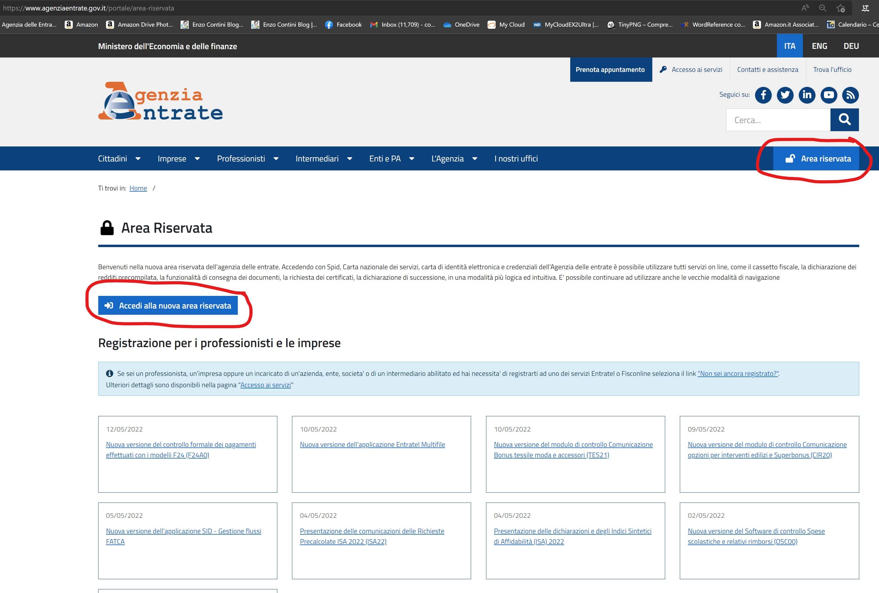879x593 pixels.
Task: Open the Twitter social icon
Action: [785, 95]
